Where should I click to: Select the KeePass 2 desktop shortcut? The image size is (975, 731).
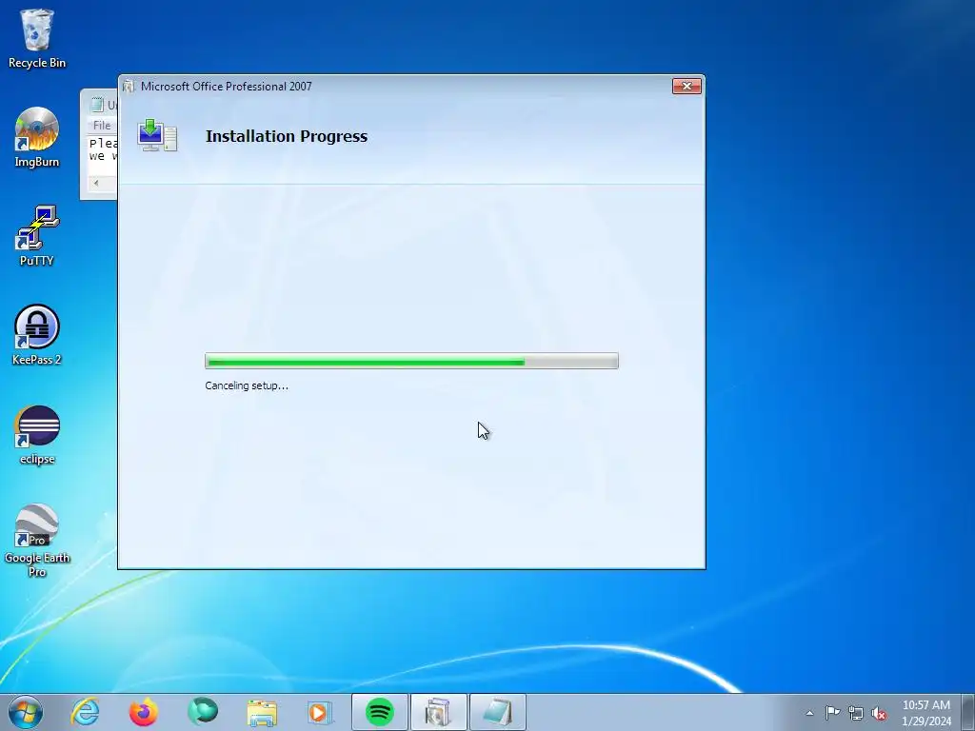tap(37, 335)
